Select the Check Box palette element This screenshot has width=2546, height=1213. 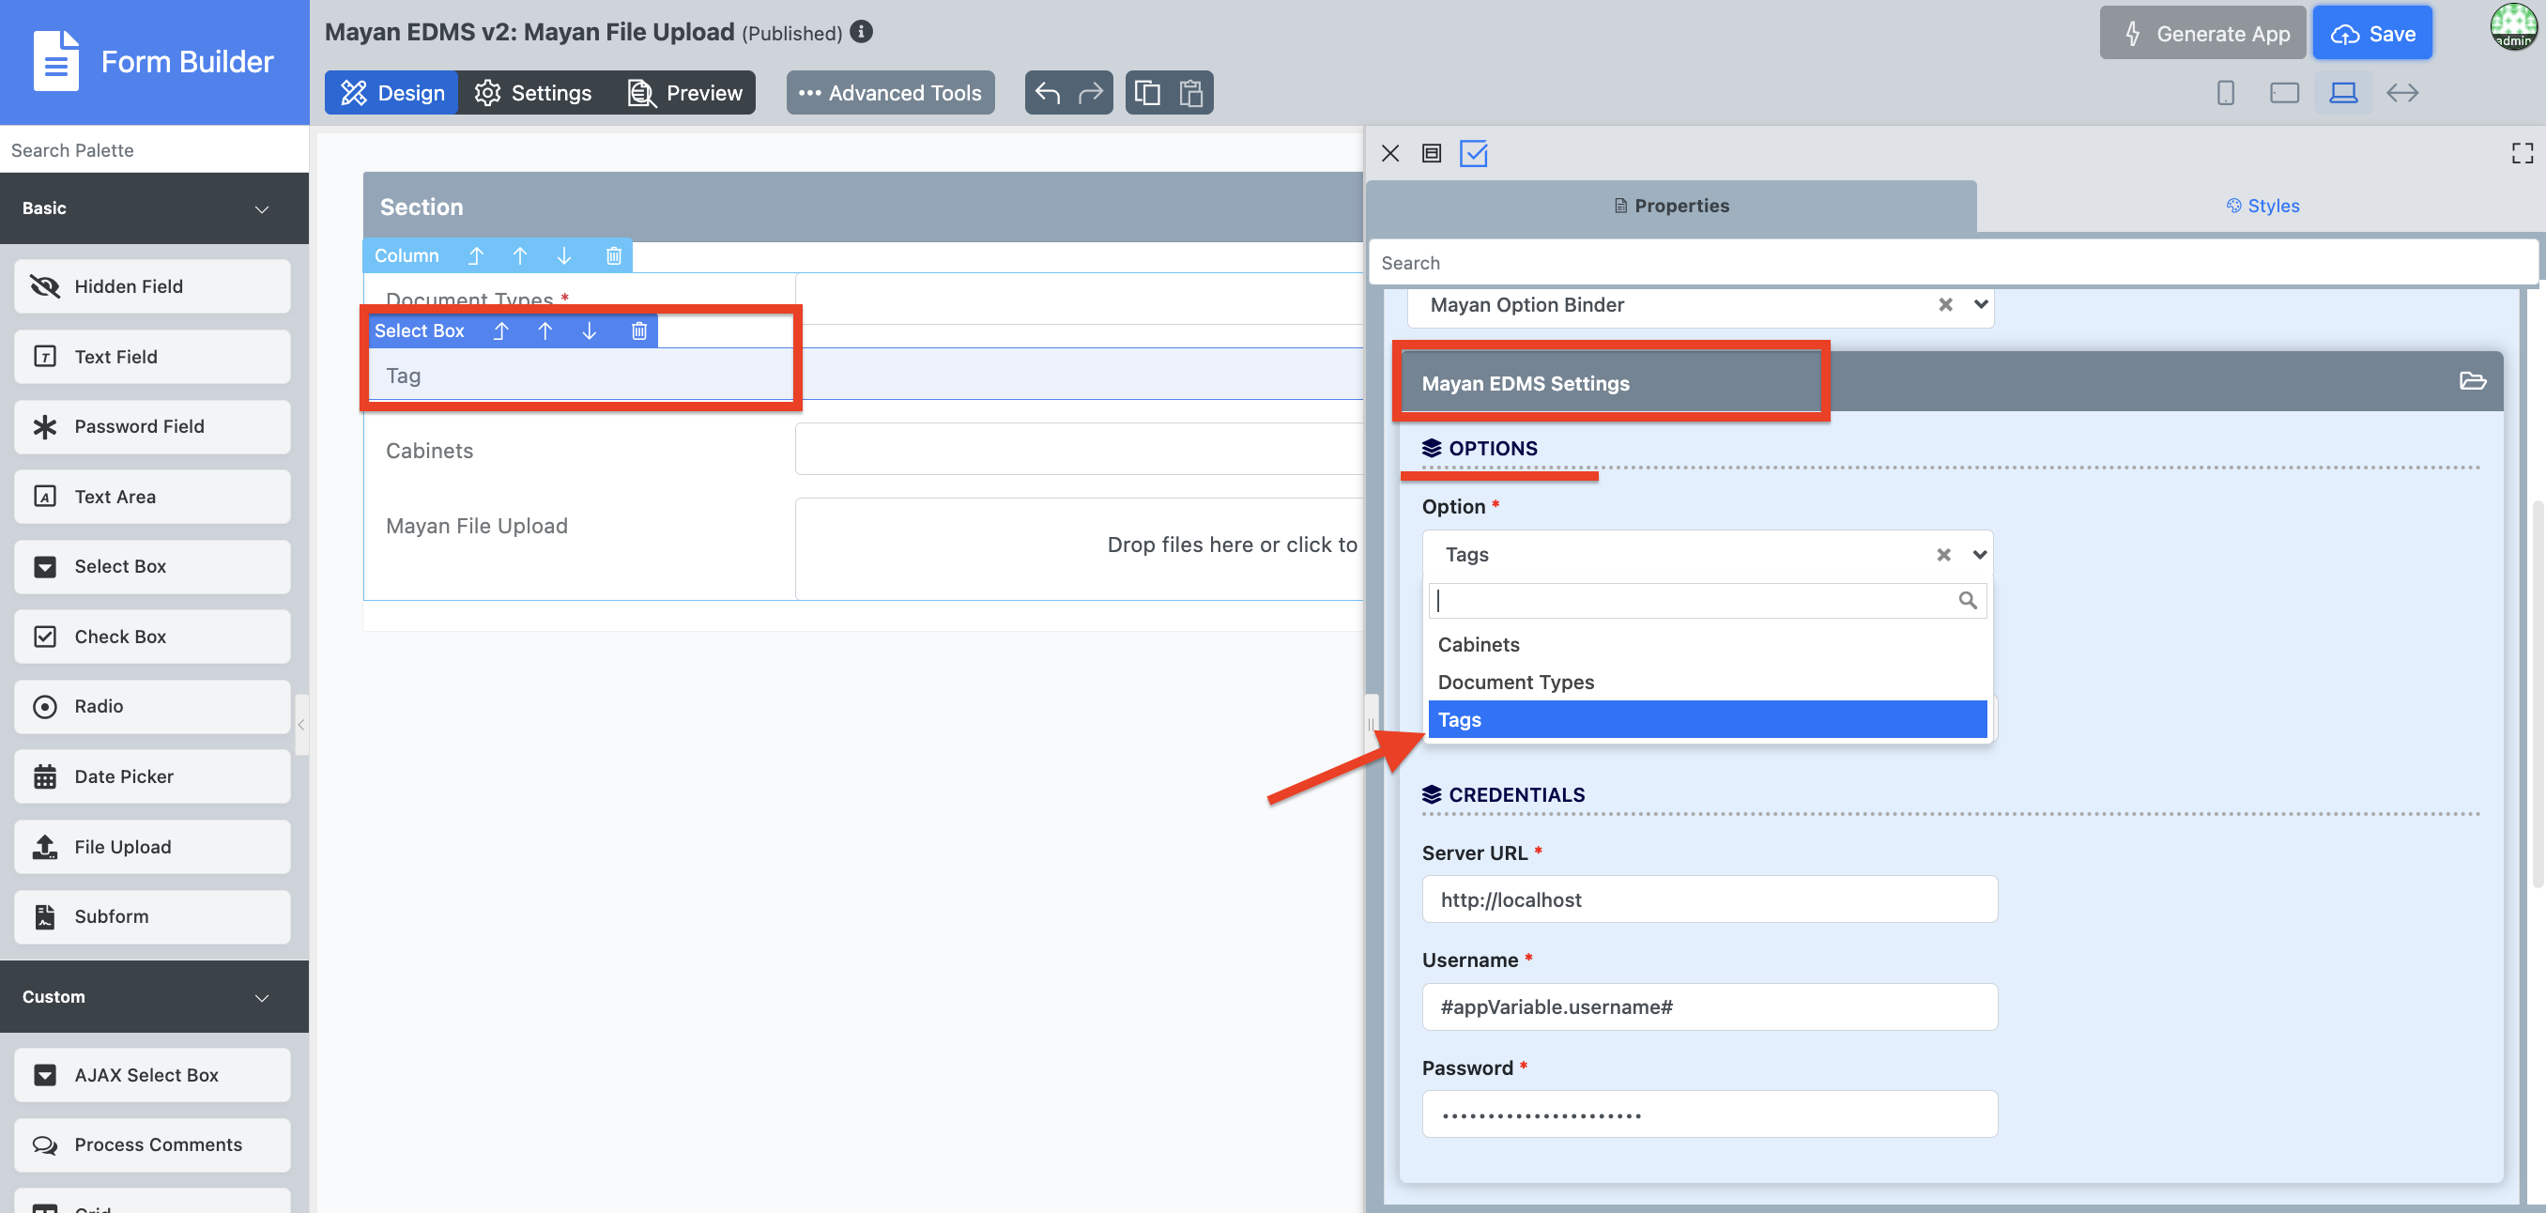152,637
